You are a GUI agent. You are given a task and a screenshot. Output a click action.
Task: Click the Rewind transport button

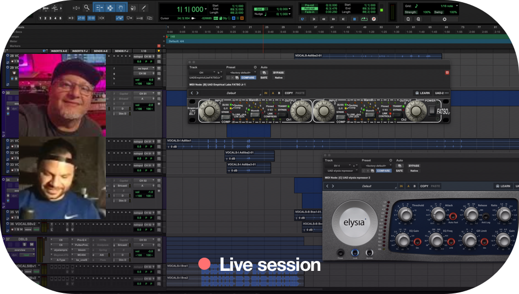323,19
